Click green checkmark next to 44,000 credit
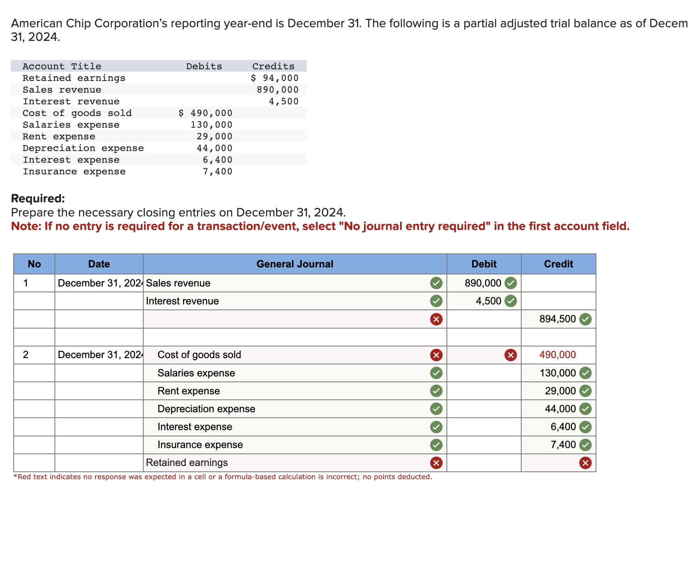This screenshot has height=566, width=689. [x=585, y=409]
